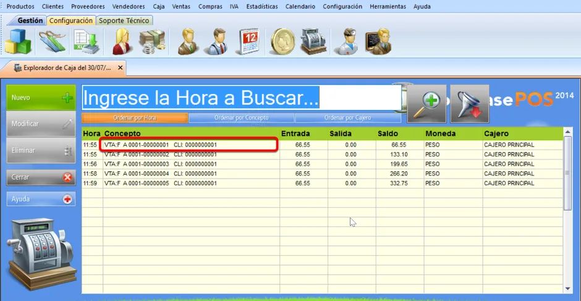This screenshot has width=581, height=301.
Task: Open the Configuración menu in menu bar
Action: point(342,7)
